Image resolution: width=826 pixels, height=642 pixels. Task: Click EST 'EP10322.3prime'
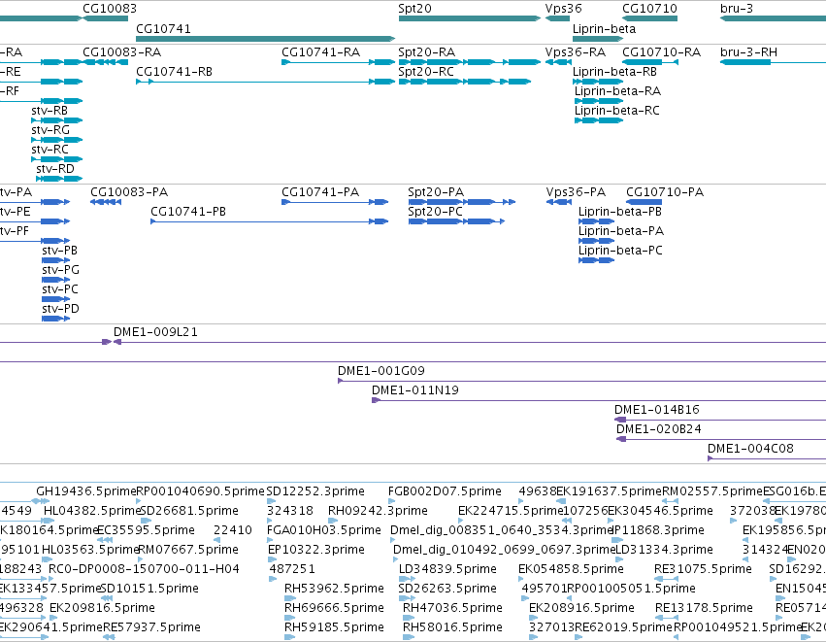tap(316, 551)
